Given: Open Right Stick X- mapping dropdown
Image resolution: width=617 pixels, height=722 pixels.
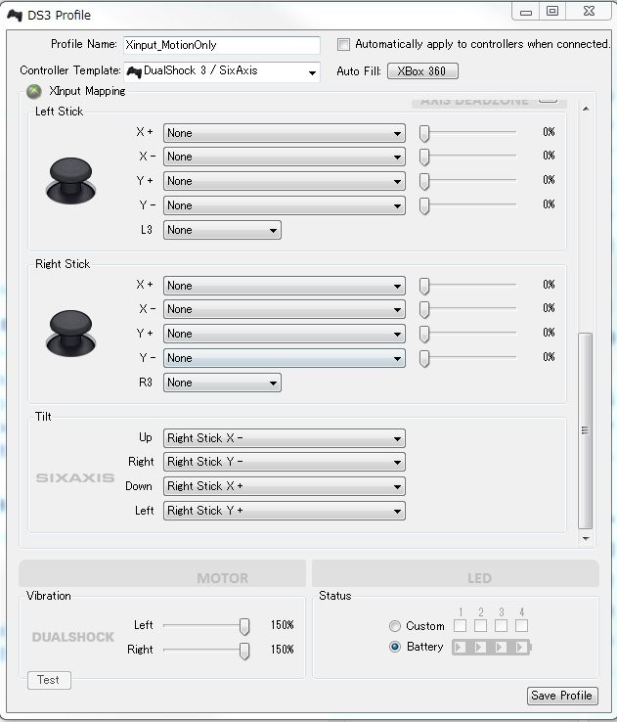Looking at the screenshot, I should click(x=285, y=309).
